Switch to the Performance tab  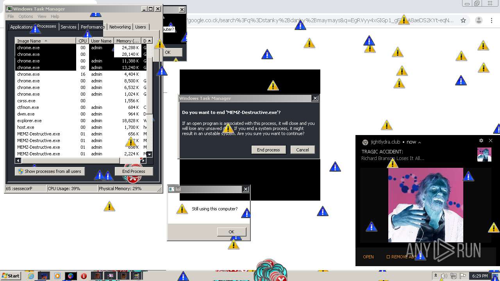click(93, 27)
